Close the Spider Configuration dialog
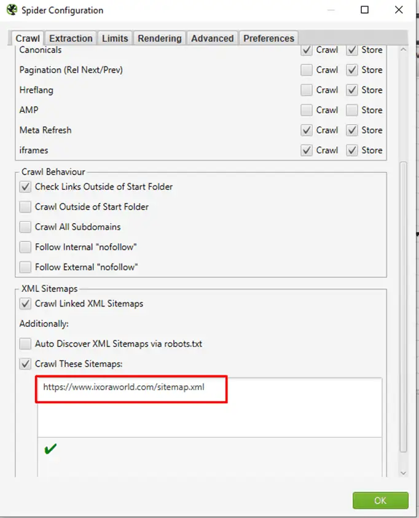419x518 pixels. pos(399,10)
